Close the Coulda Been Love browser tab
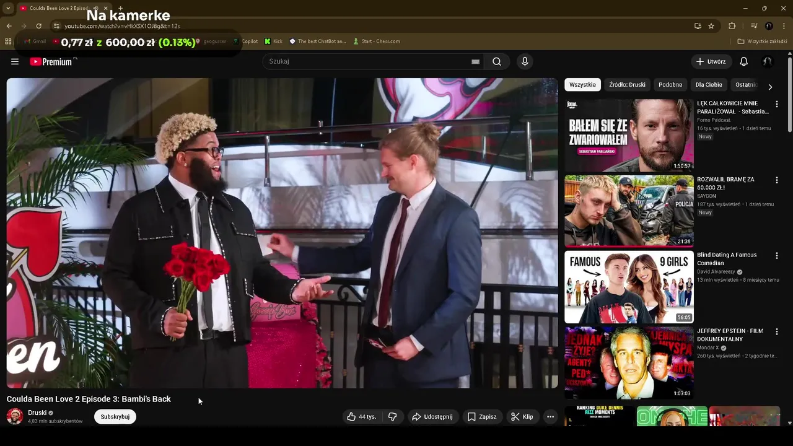 105,8
